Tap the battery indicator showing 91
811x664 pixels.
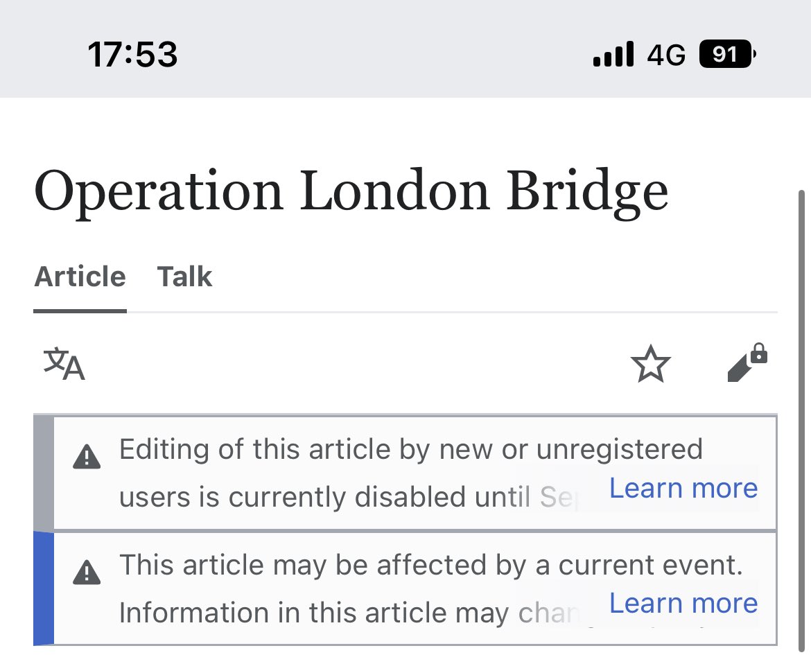pyautogui.click(x=726, y=54)
